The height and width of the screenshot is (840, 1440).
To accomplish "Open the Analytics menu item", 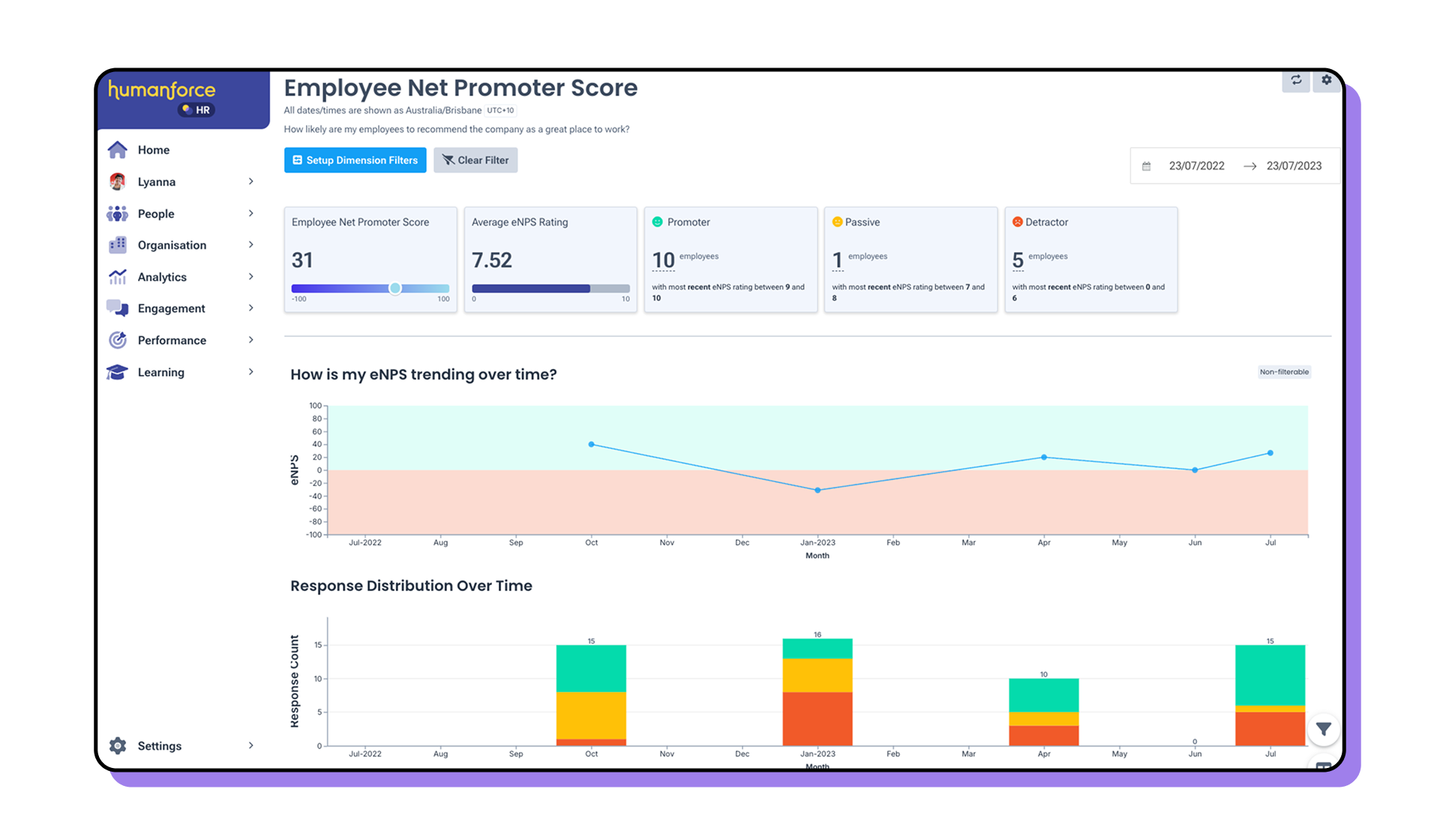I will [x=162, y=277].
